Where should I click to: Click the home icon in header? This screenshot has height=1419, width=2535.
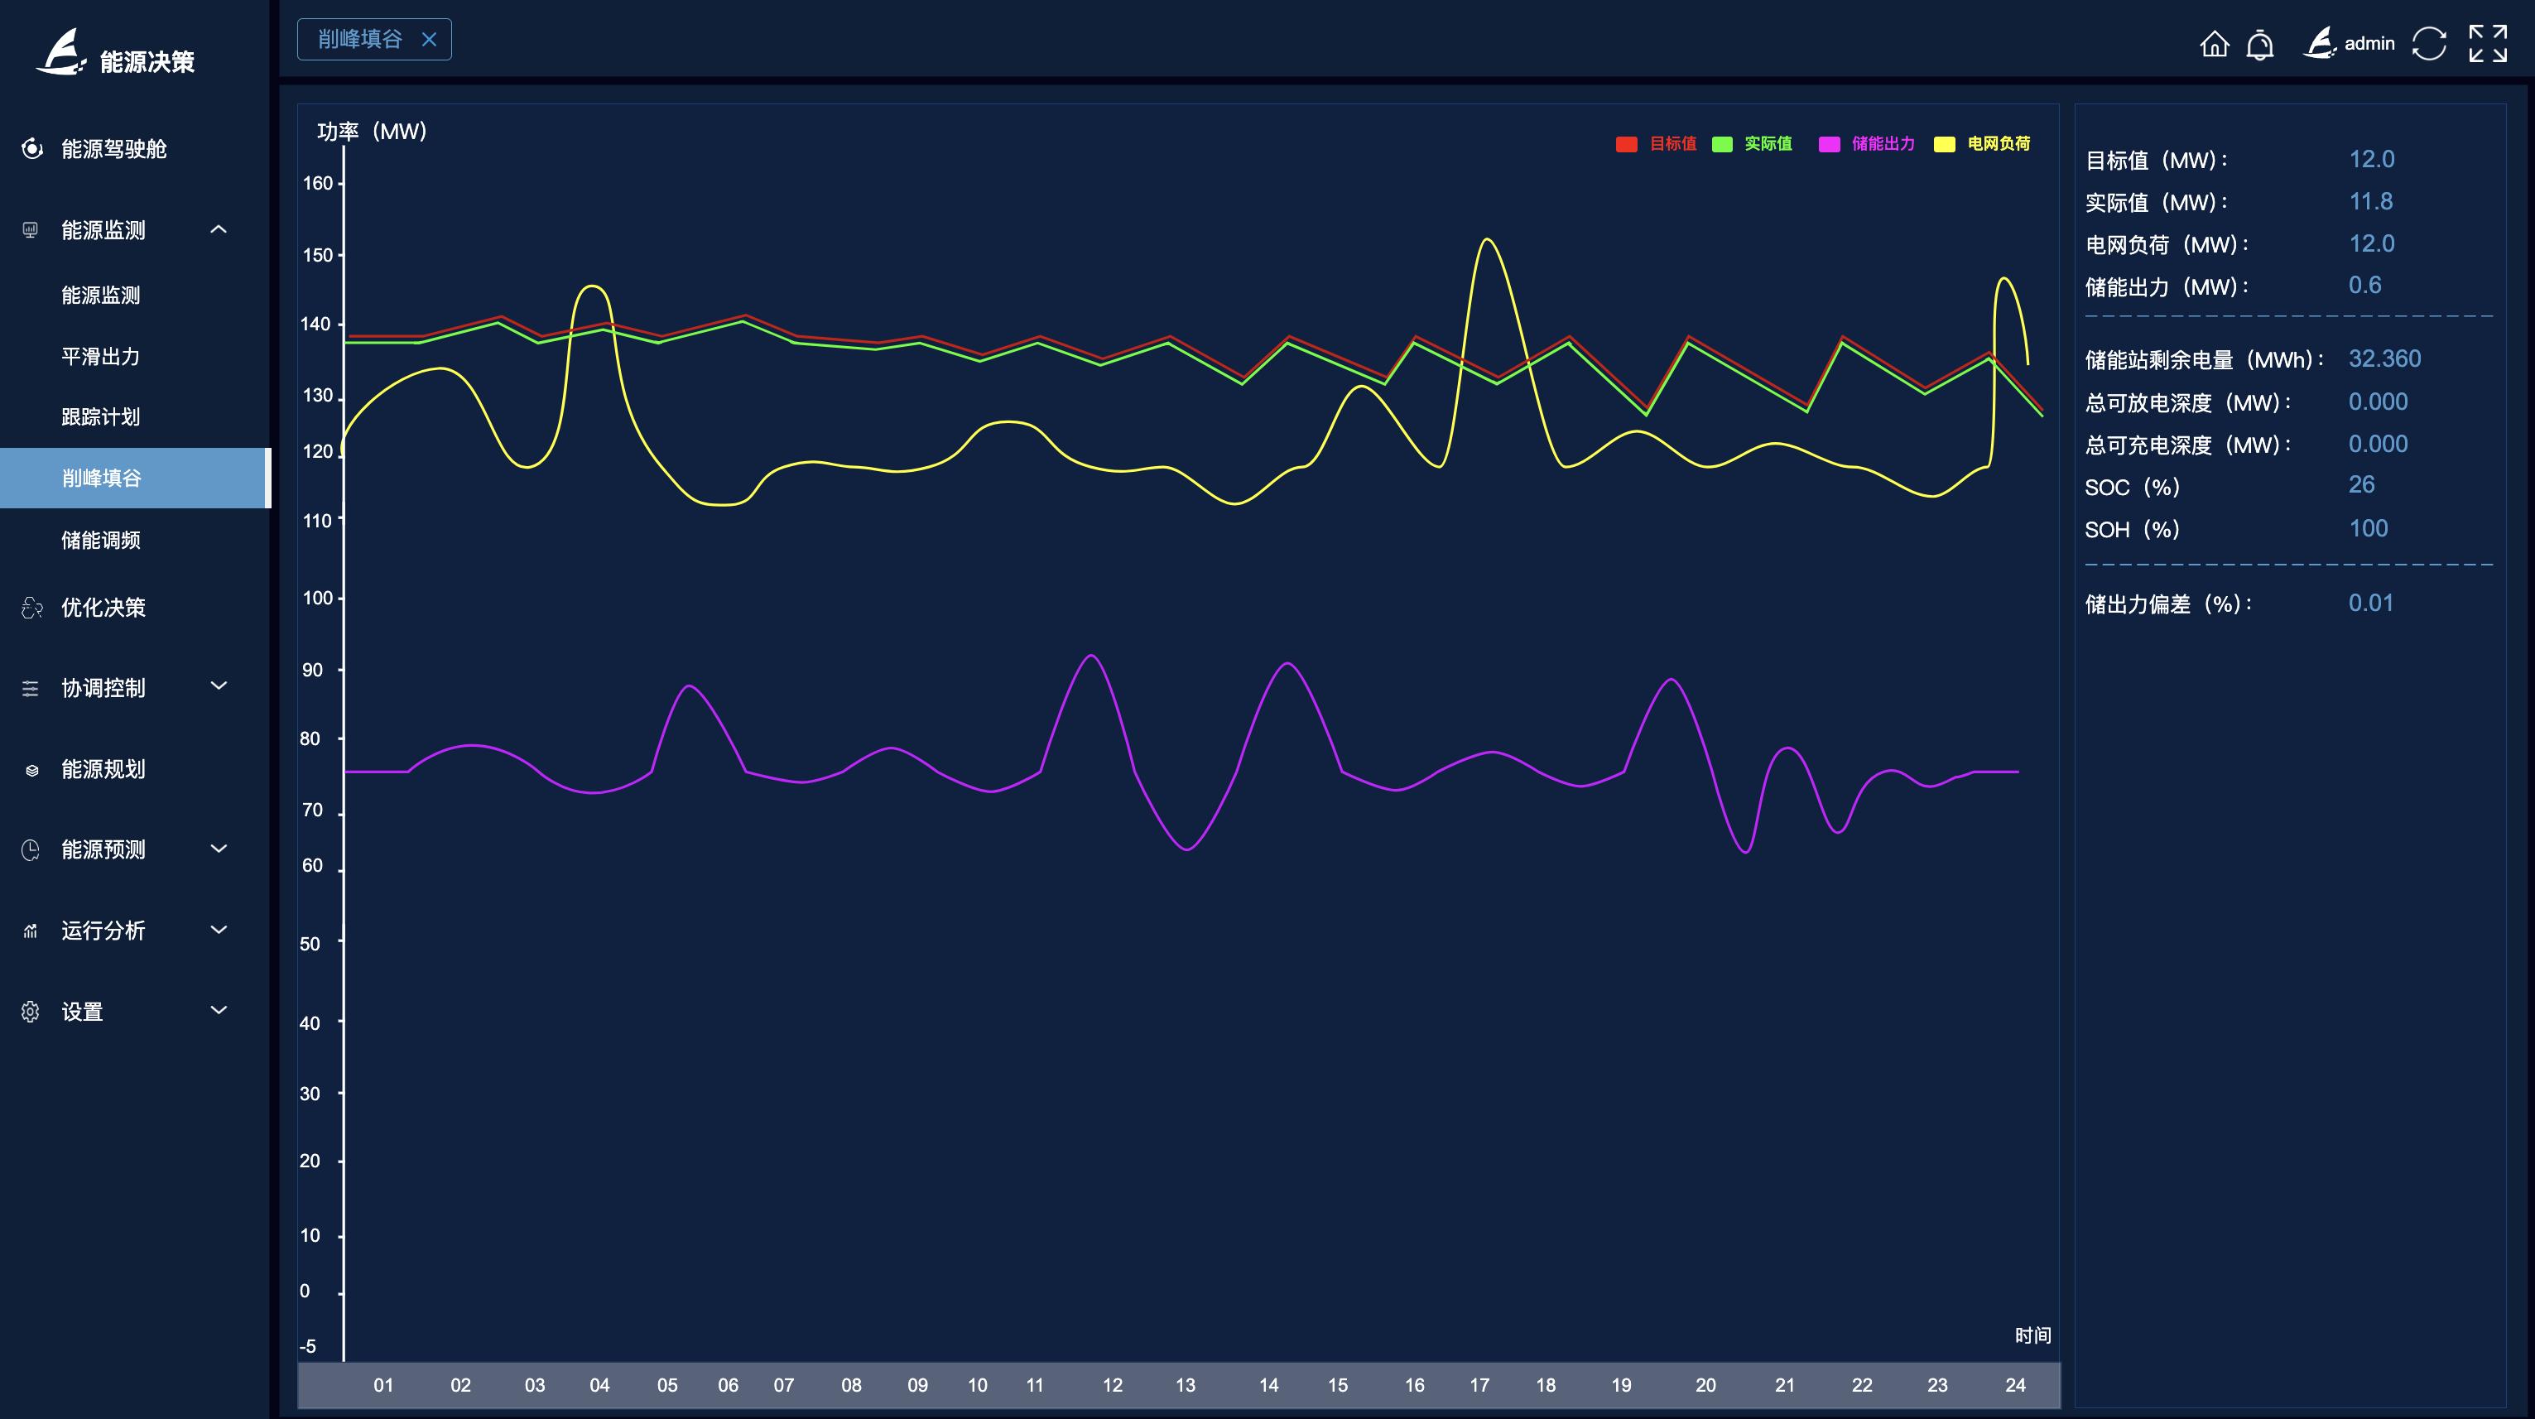coord(2214,43)
